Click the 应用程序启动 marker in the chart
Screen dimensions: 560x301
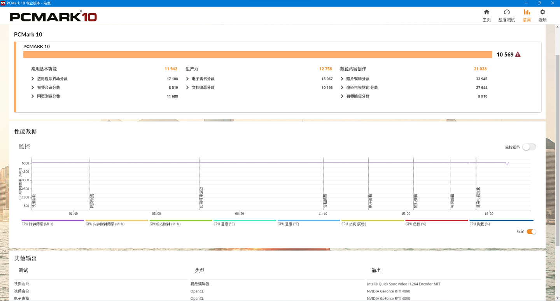pyautogui.click(x=201, y=198)
